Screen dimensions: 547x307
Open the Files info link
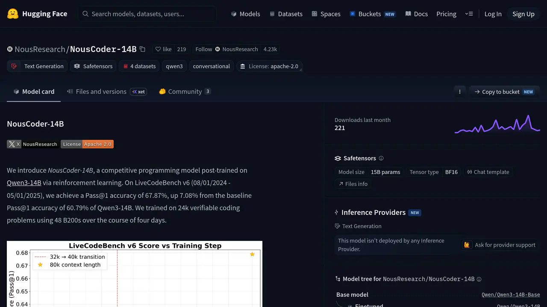click(353, 184)
